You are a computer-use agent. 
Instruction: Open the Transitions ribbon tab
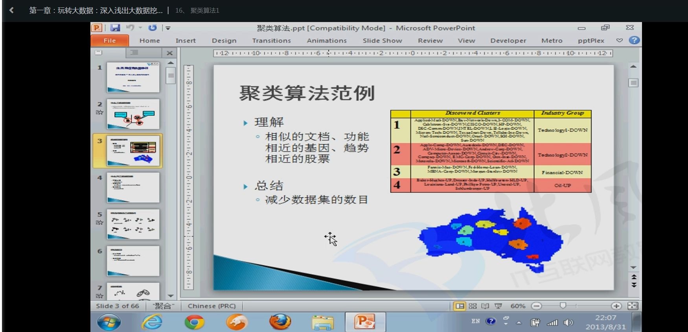point(271,41)
